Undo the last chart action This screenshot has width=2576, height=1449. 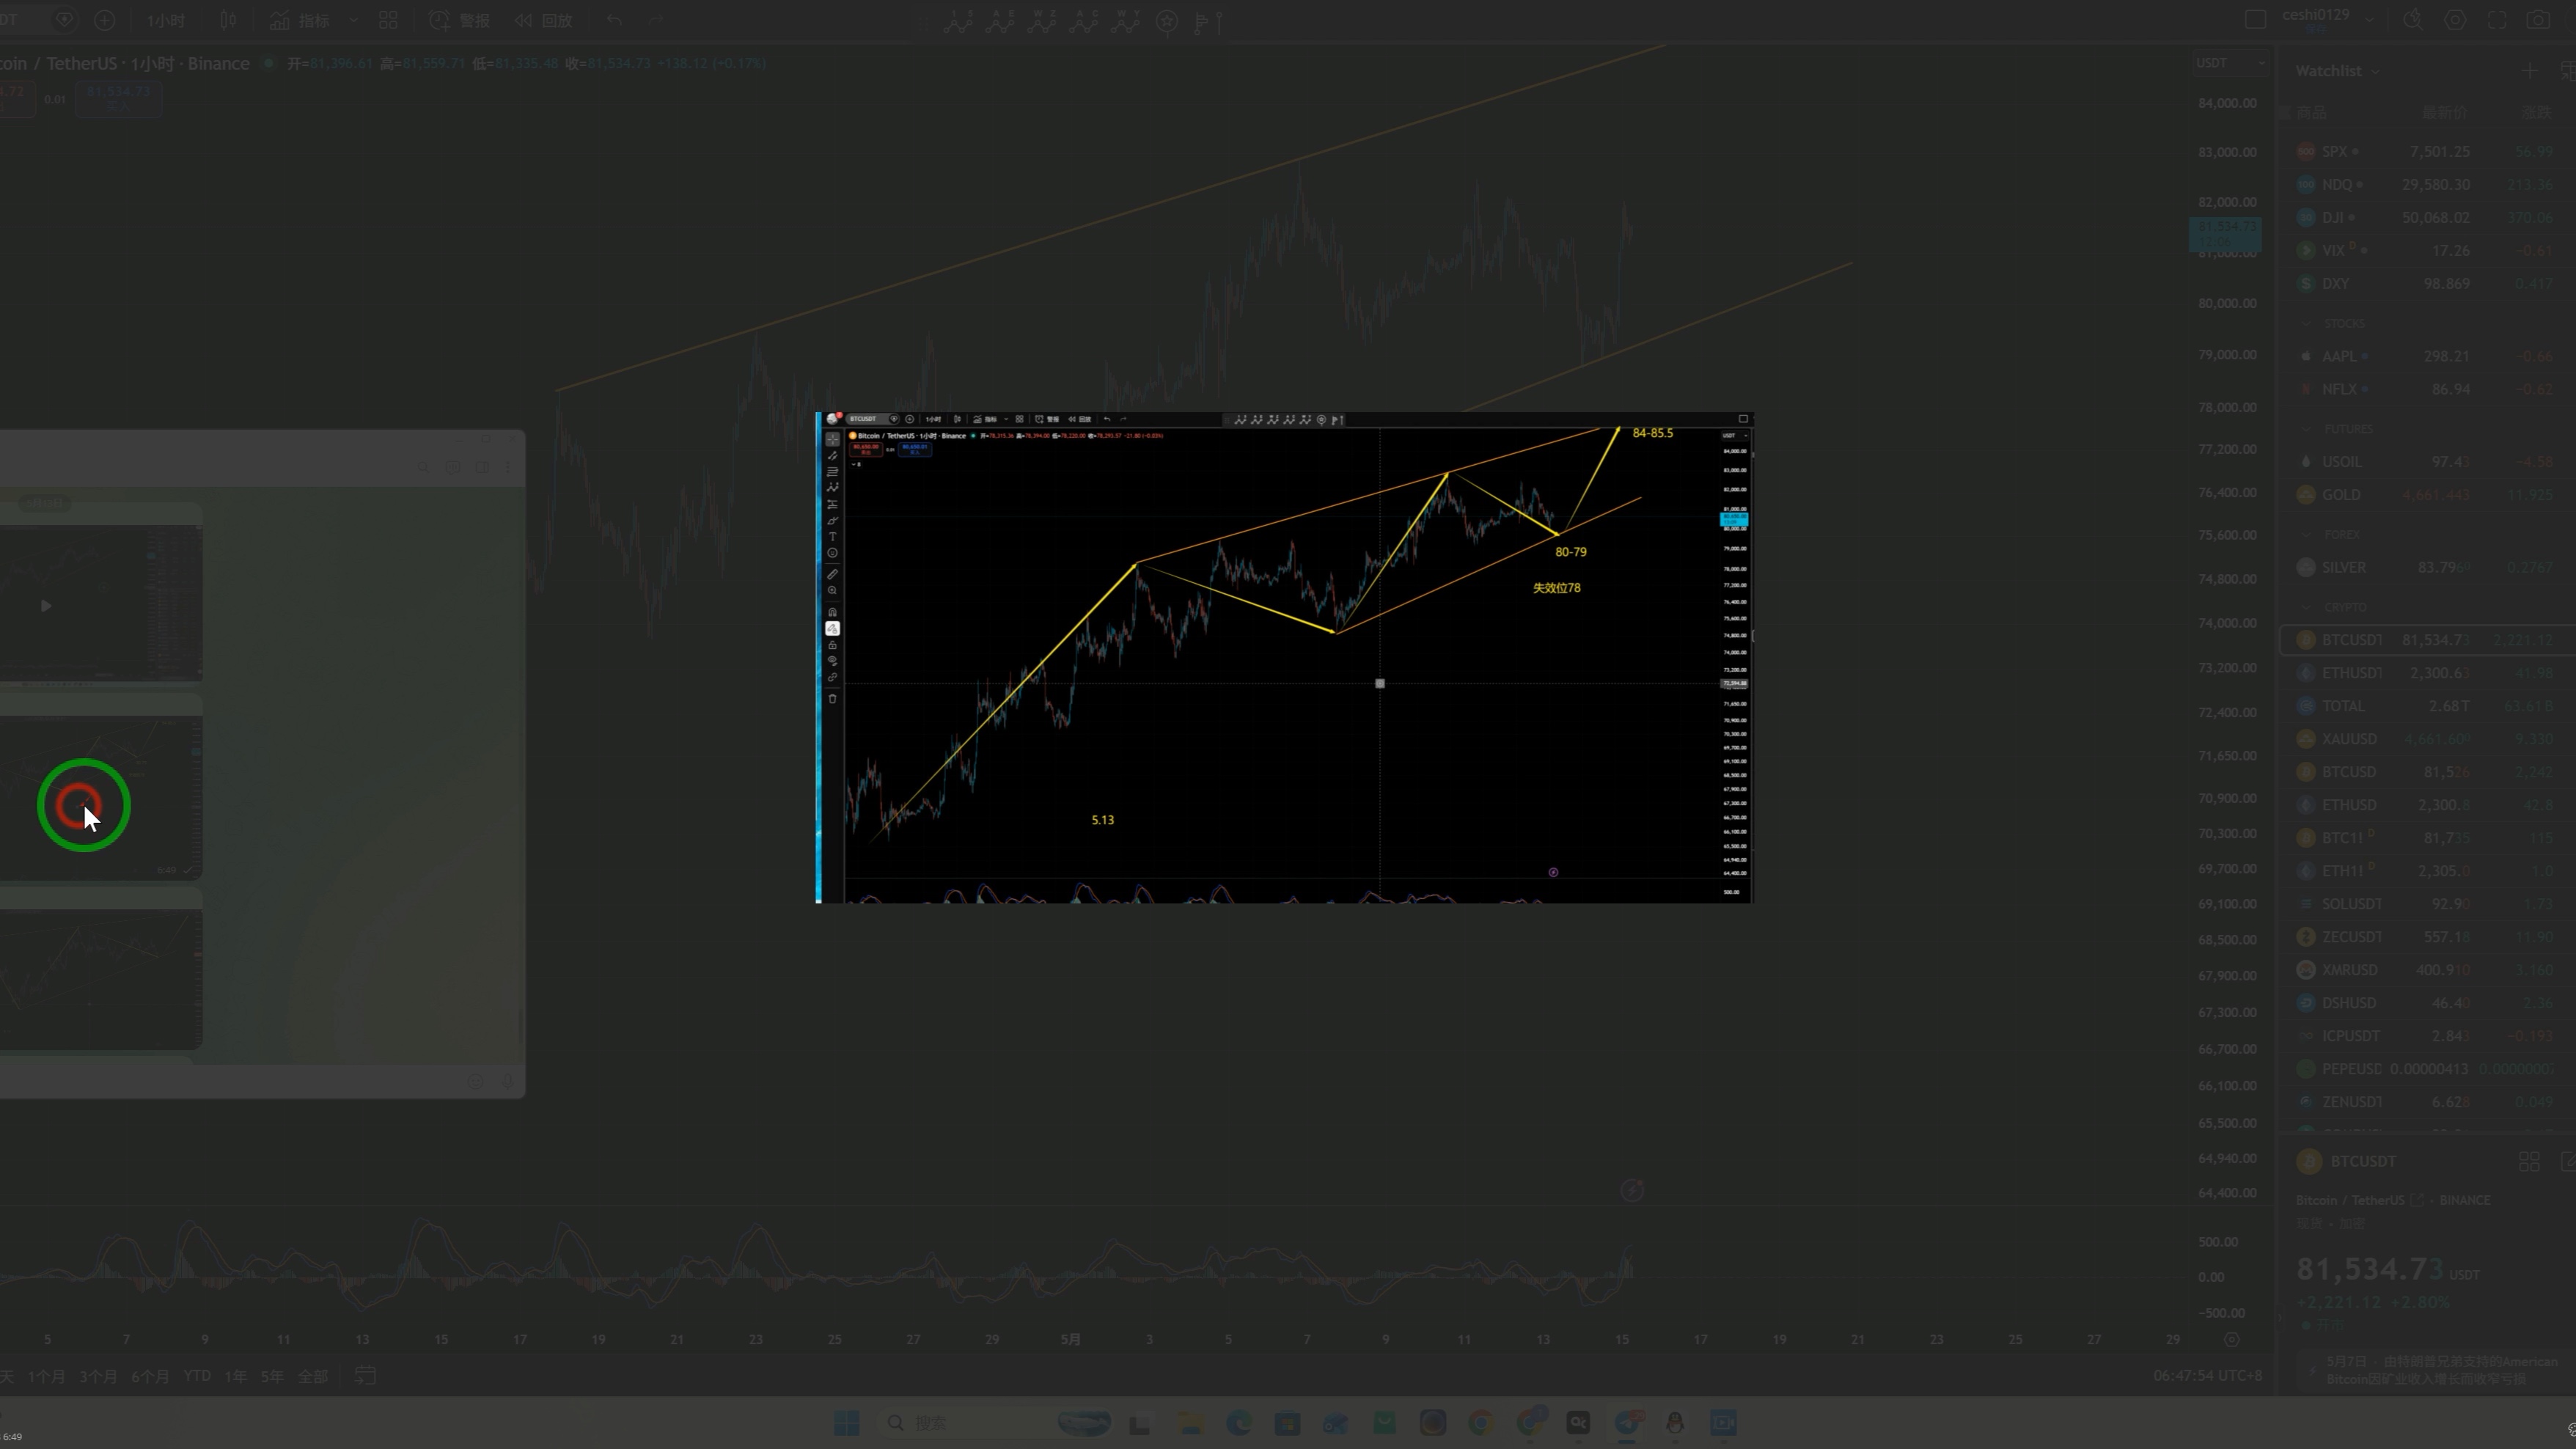tap(614, 20)
